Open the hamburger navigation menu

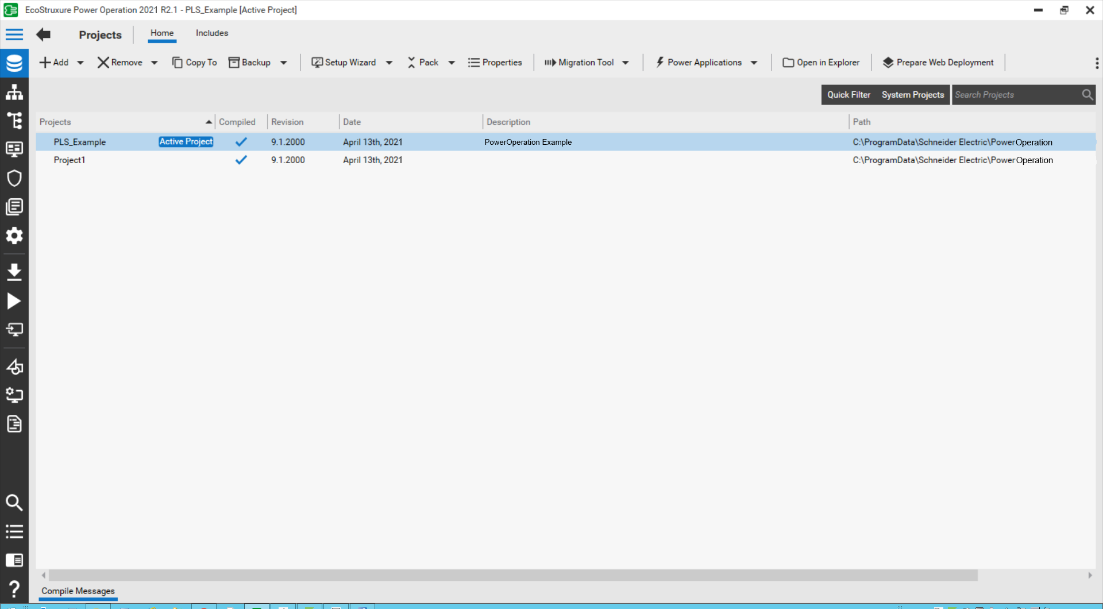pos(14,34)
